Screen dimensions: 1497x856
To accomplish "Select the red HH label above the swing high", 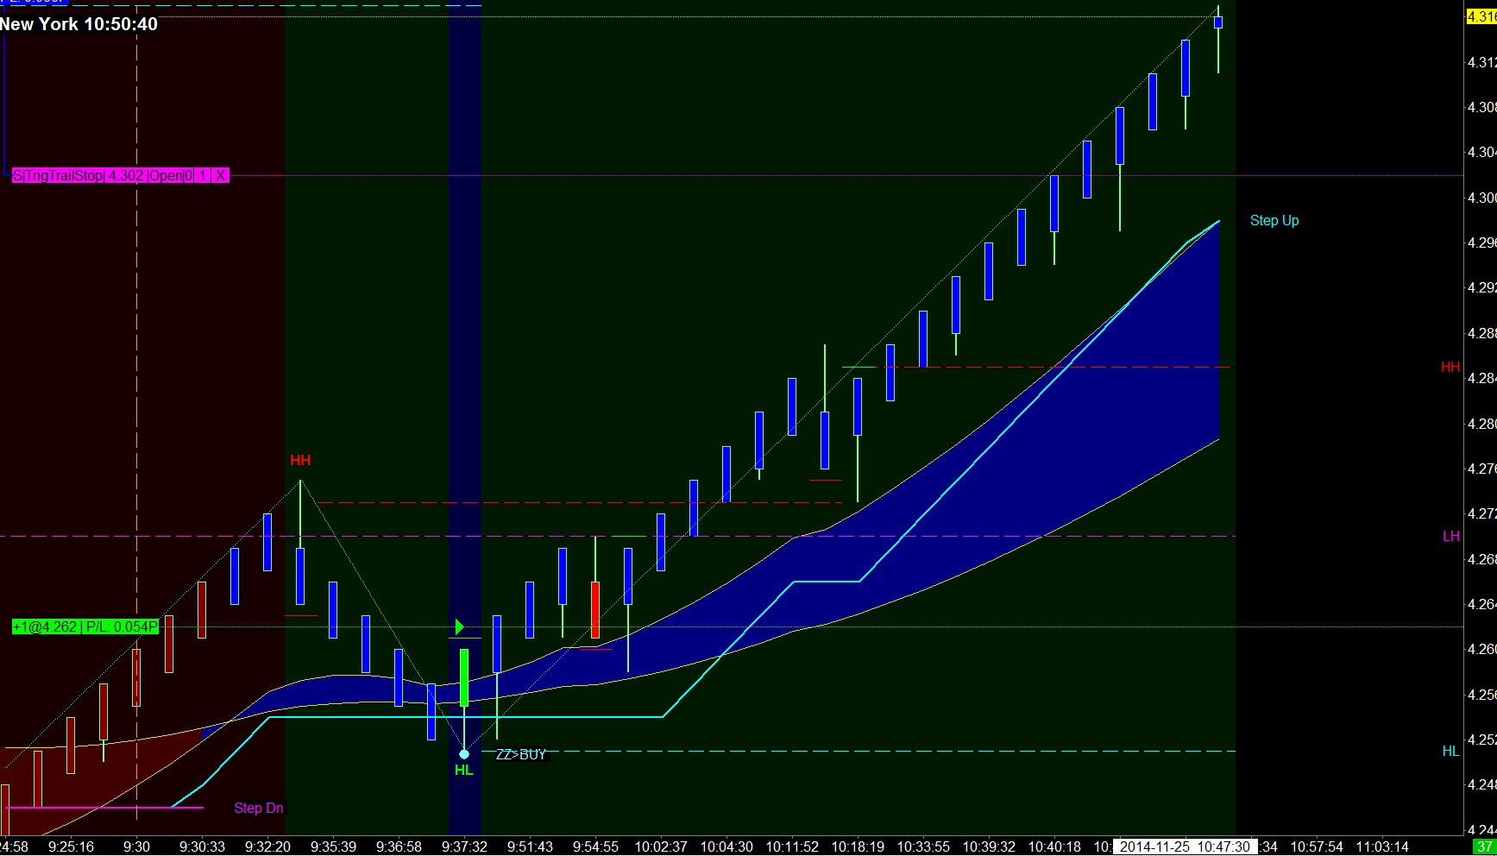I will (300, 461).
